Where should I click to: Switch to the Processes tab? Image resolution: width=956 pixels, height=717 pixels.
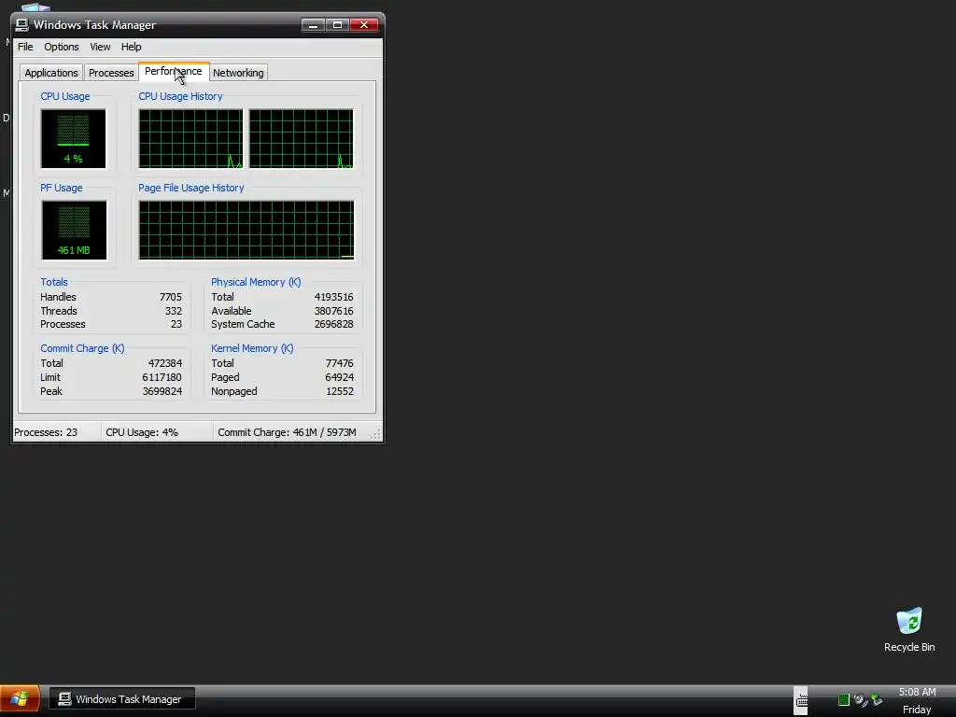[111, 73]
